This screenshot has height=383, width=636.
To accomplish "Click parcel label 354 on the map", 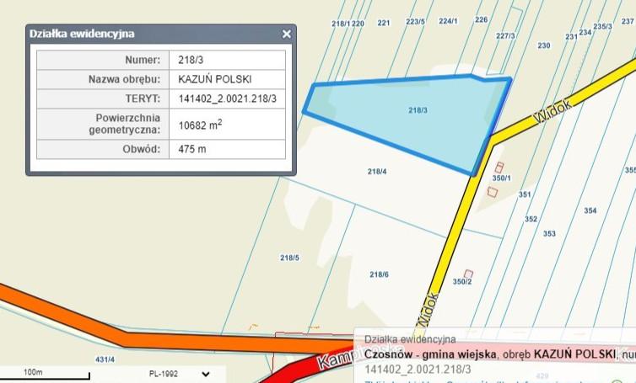I will 590,210.
